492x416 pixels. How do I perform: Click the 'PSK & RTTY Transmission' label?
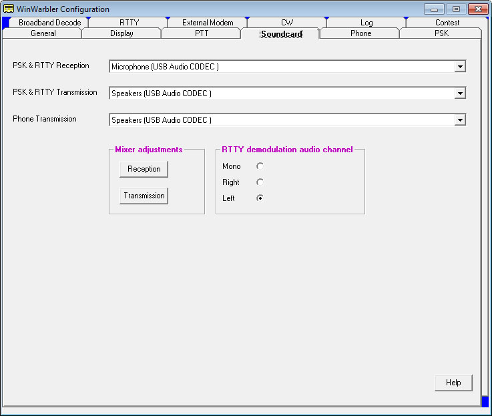55,92
